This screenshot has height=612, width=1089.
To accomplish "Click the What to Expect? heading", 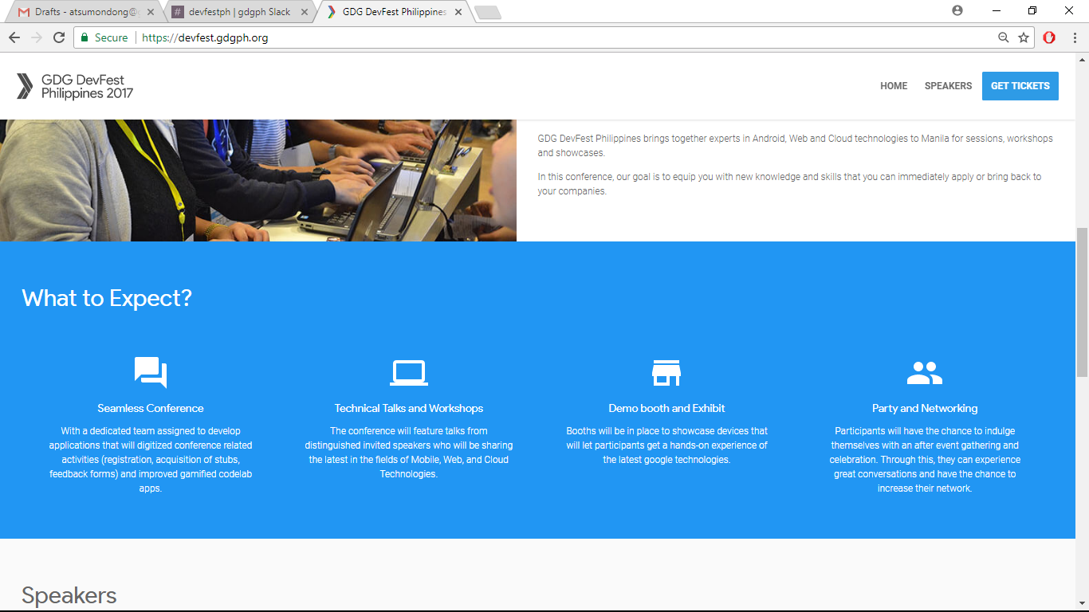I will pyautogui.click(x=107, y=298).
